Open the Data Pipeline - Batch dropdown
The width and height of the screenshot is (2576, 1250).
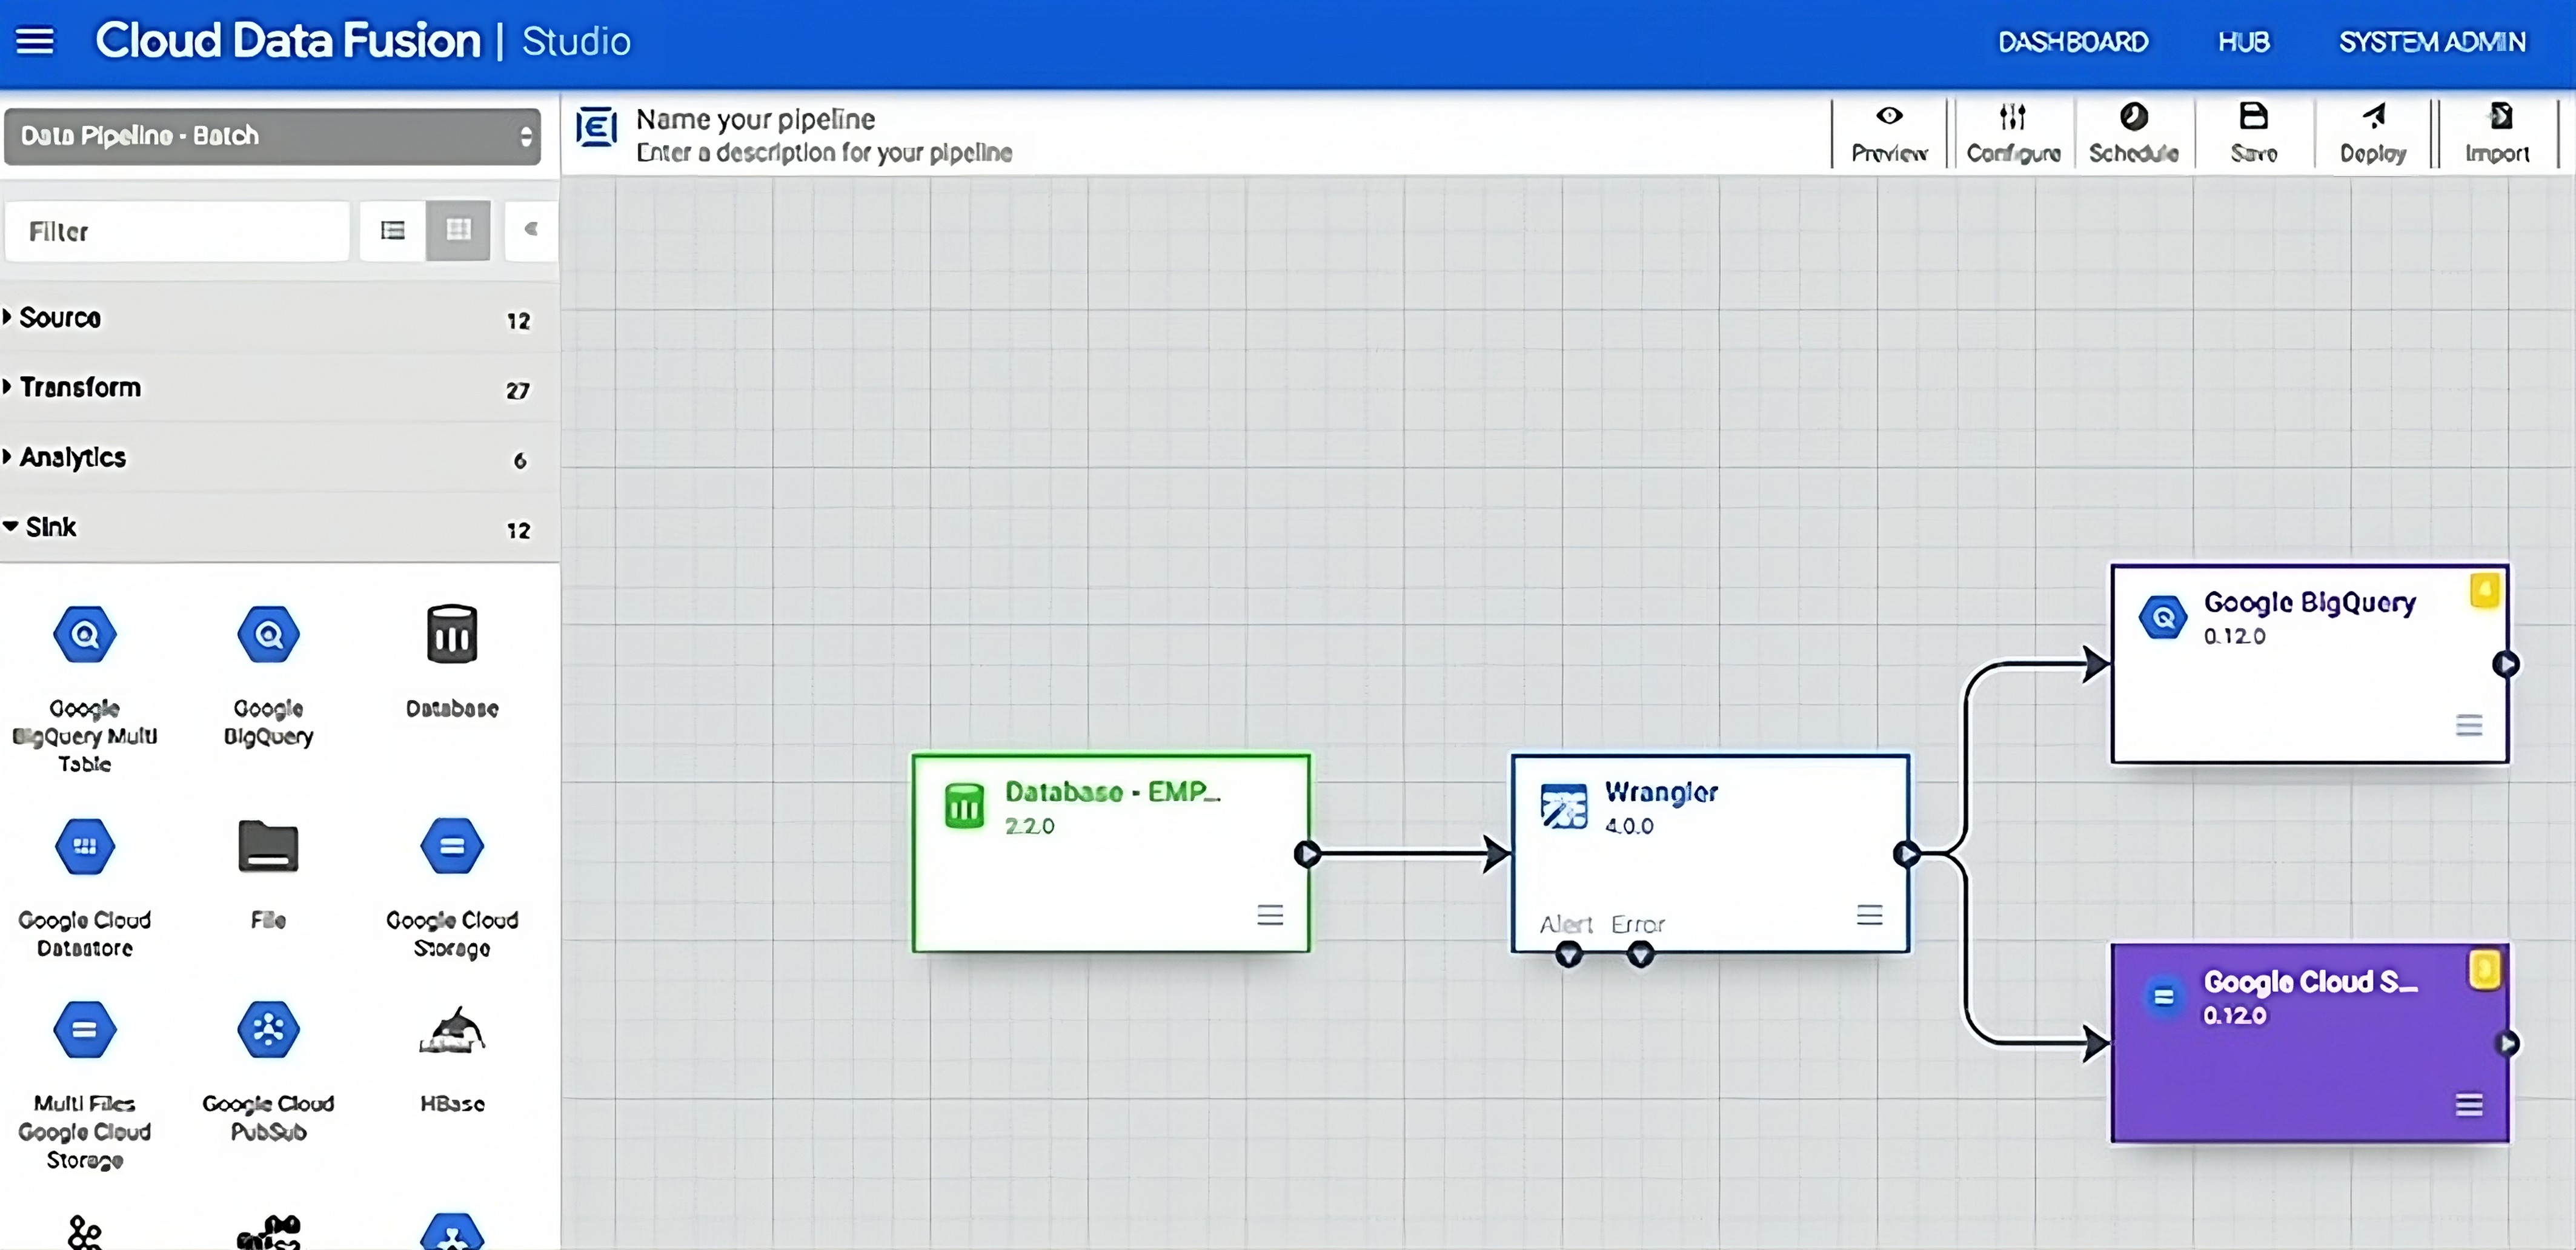[272, 136]
